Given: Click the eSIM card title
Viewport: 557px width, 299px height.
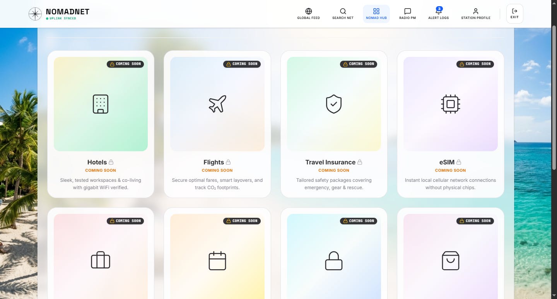Looking at the screenshot, I should [447, 162].
